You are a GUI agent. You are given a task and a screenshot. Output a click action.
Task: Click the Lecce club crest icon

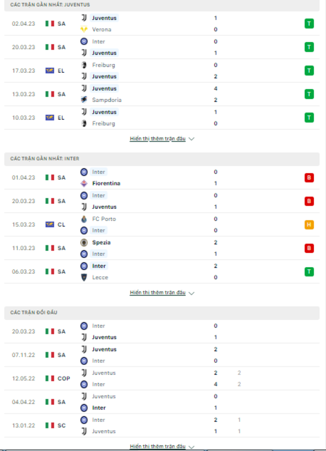tap(84, 277)
